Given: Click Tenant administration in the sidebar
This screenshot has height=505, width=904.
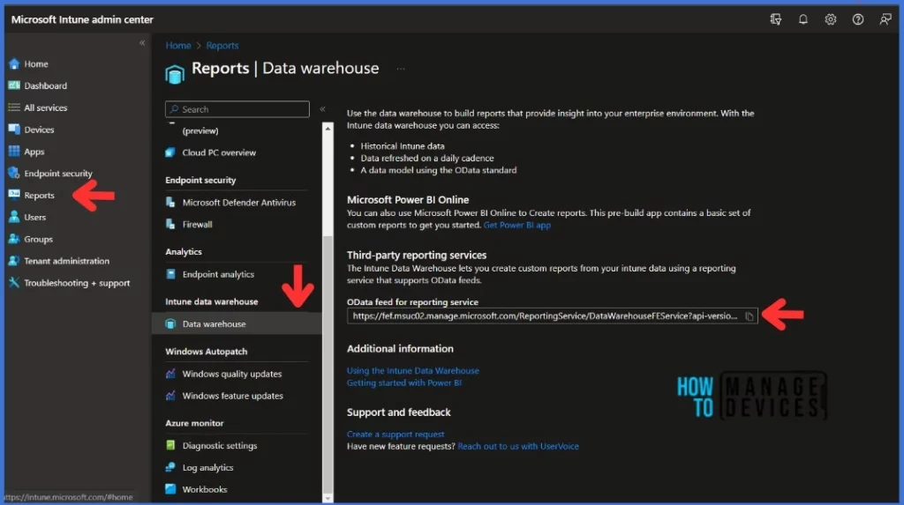Looking at the screenshot, I should (66, 261).
